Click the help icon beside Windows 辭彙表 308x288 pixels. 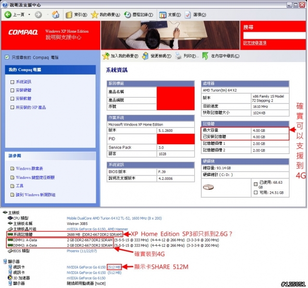coord(12,169)
